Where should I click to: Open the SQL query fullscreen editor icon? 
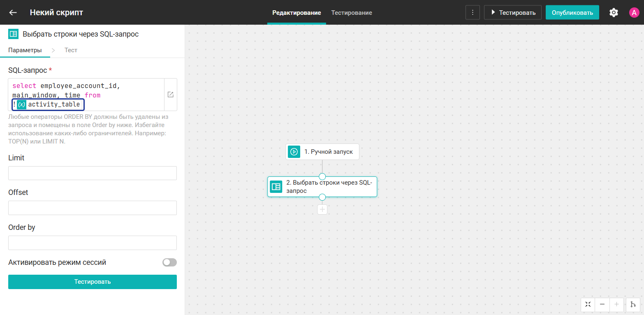coord(170,94)
